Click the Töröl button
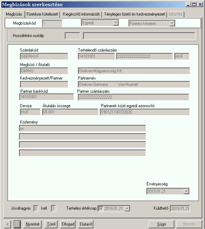 [x=51, y=224]
